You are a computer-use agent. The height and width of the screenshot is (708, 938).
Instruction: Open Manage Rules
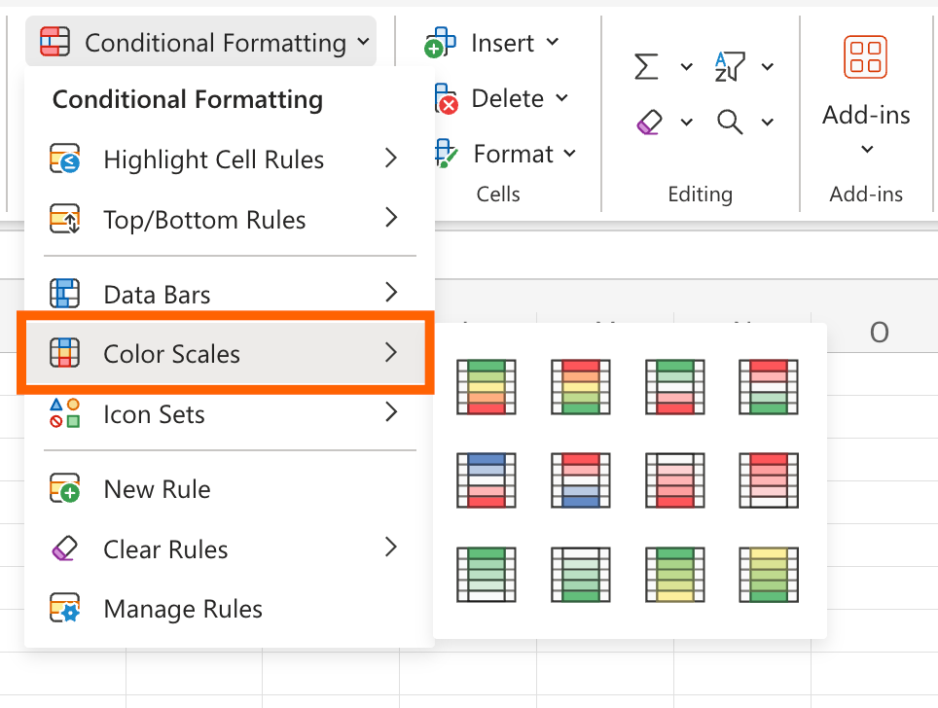pos(183,610)
